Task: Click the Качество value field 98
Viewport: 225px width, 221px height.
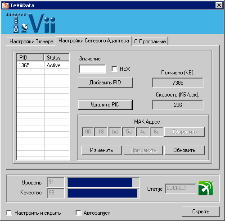Action: point(56,193)
